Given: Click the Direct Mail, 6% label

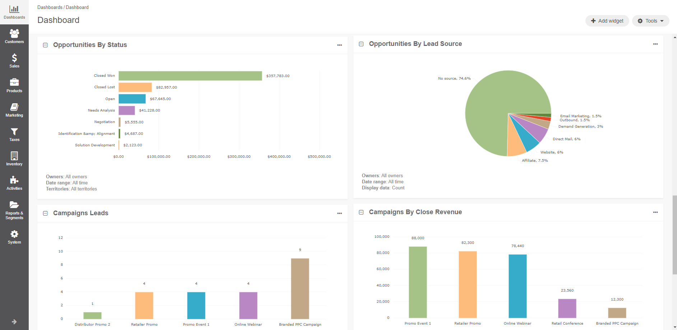Looking at the screenshot, I should point(567,139).
